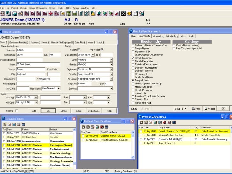Image resolution: width=232 pixels, height=174 pixels.
Task: Click the last person icon in main toolbar
Action: click(x=141, y=14)
